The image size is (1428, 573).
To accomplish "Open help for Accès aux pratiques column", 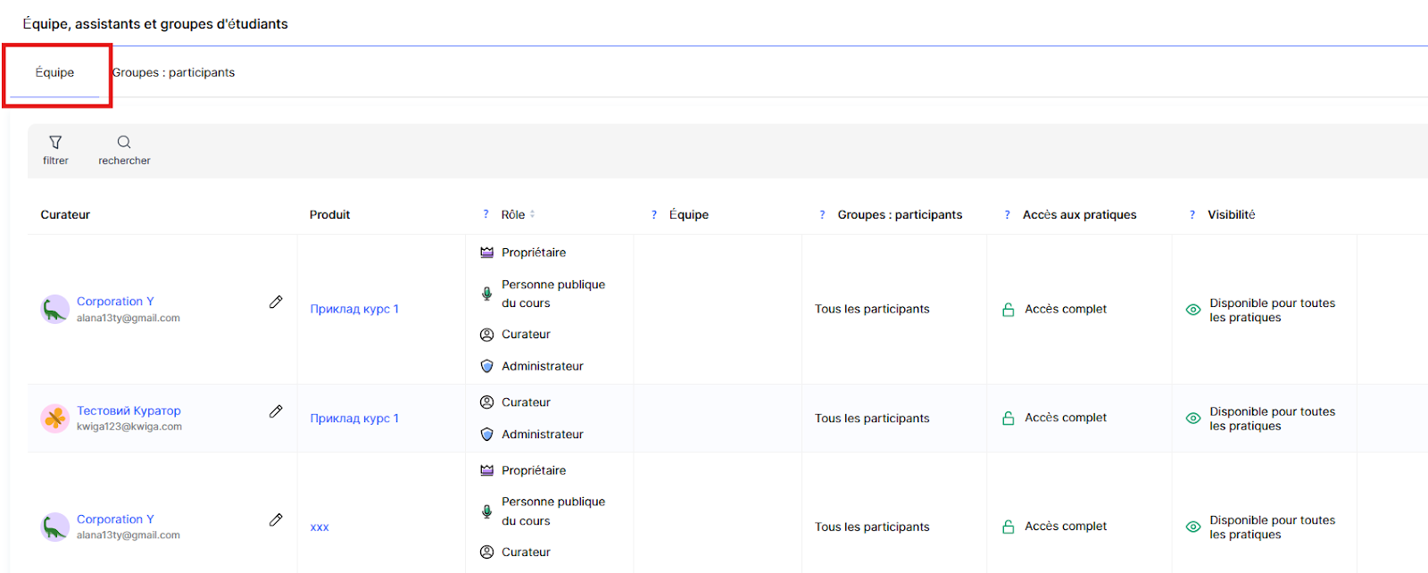I will [1008, 214].
